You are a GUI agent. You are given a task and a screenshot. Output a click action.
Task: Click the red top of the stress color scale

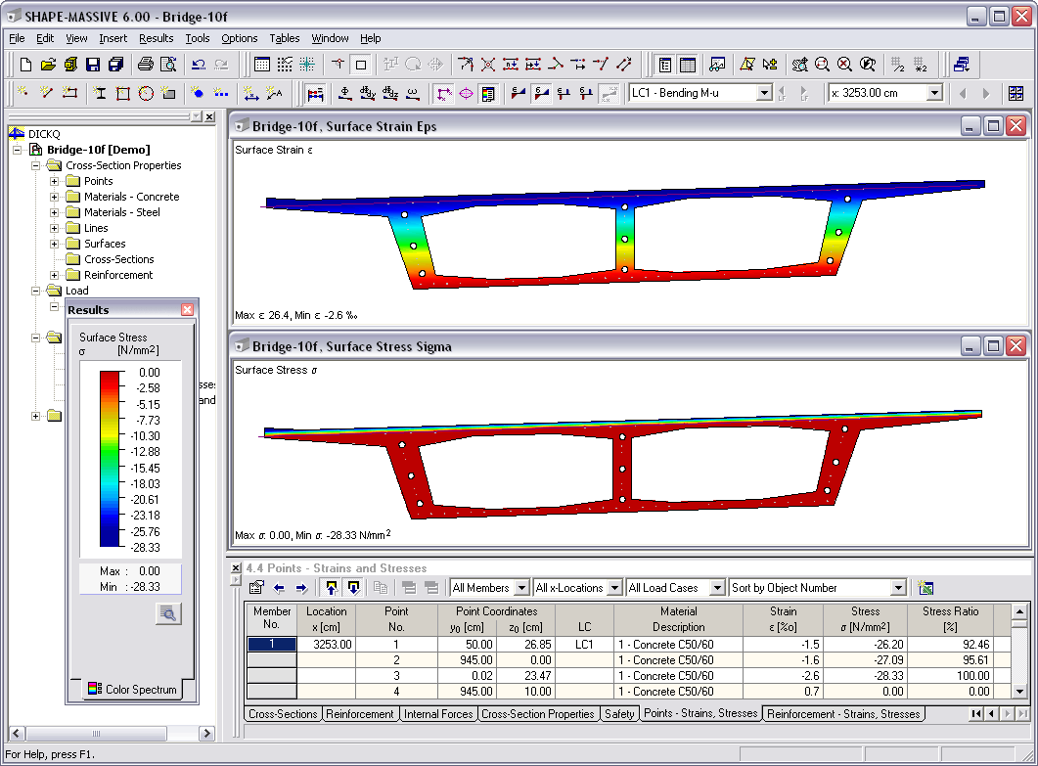(x=110, y=378)
